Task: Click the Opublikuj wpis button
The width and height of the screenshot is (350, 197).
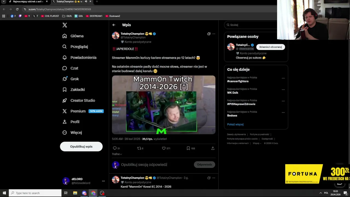Action: click(x=81, y=146)
